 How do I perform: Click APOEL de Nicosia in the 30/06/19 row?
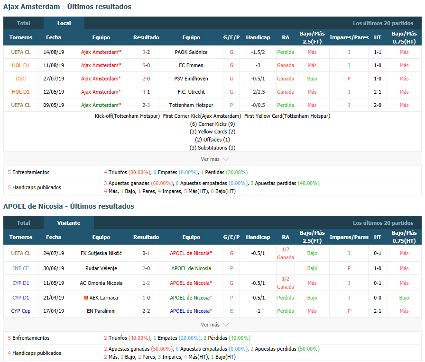coord(191,268)
